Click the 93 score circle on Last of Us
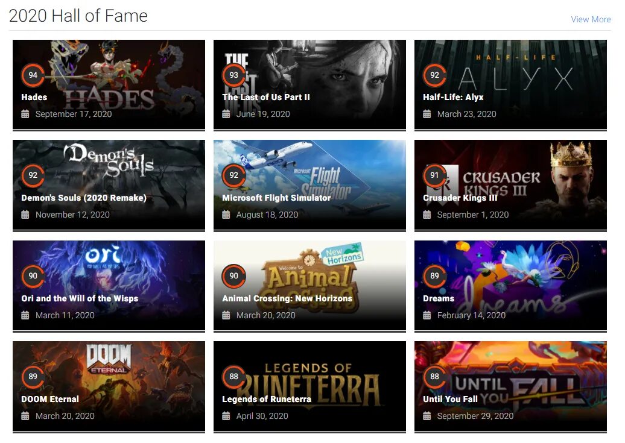625x443 pixels. [x=234, y=75]
